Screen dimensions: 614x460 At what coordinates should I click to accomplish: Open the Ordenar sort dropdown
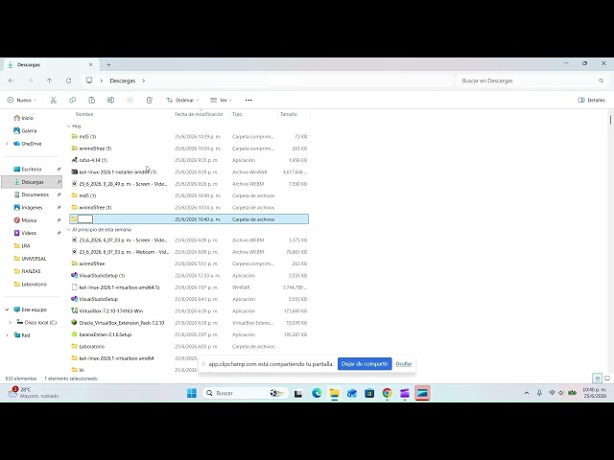point(182,100)
